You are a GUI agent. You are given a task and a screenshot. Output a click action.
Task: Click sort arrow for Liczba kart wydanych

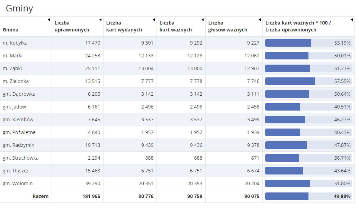pos(154,20)
